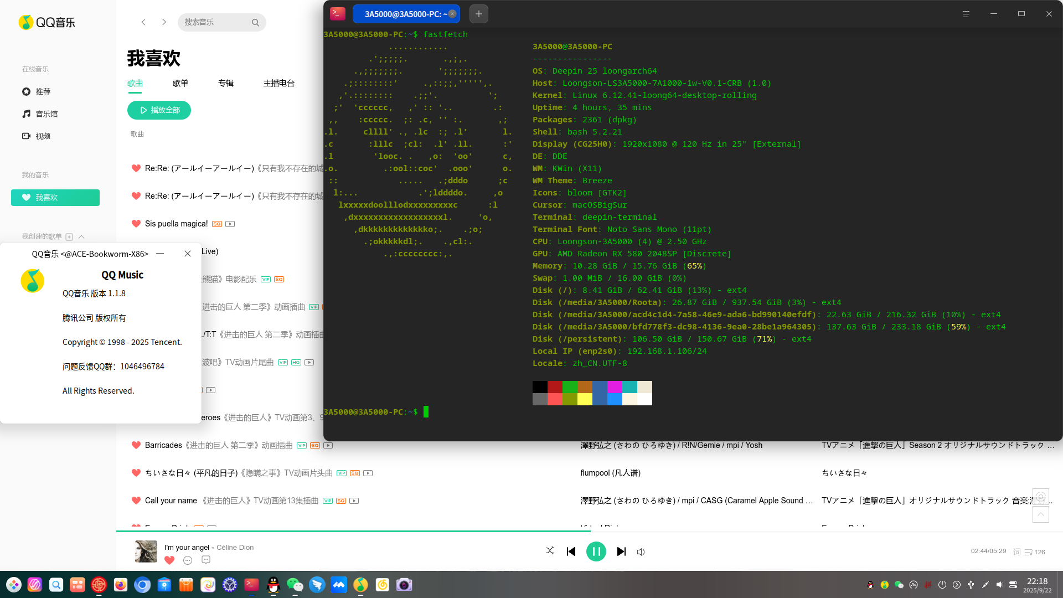Image resolution: width=1063 pixels, height=598 pixels.
Task: Open the play queue showing 126 songs
Action: (1035, 552)
